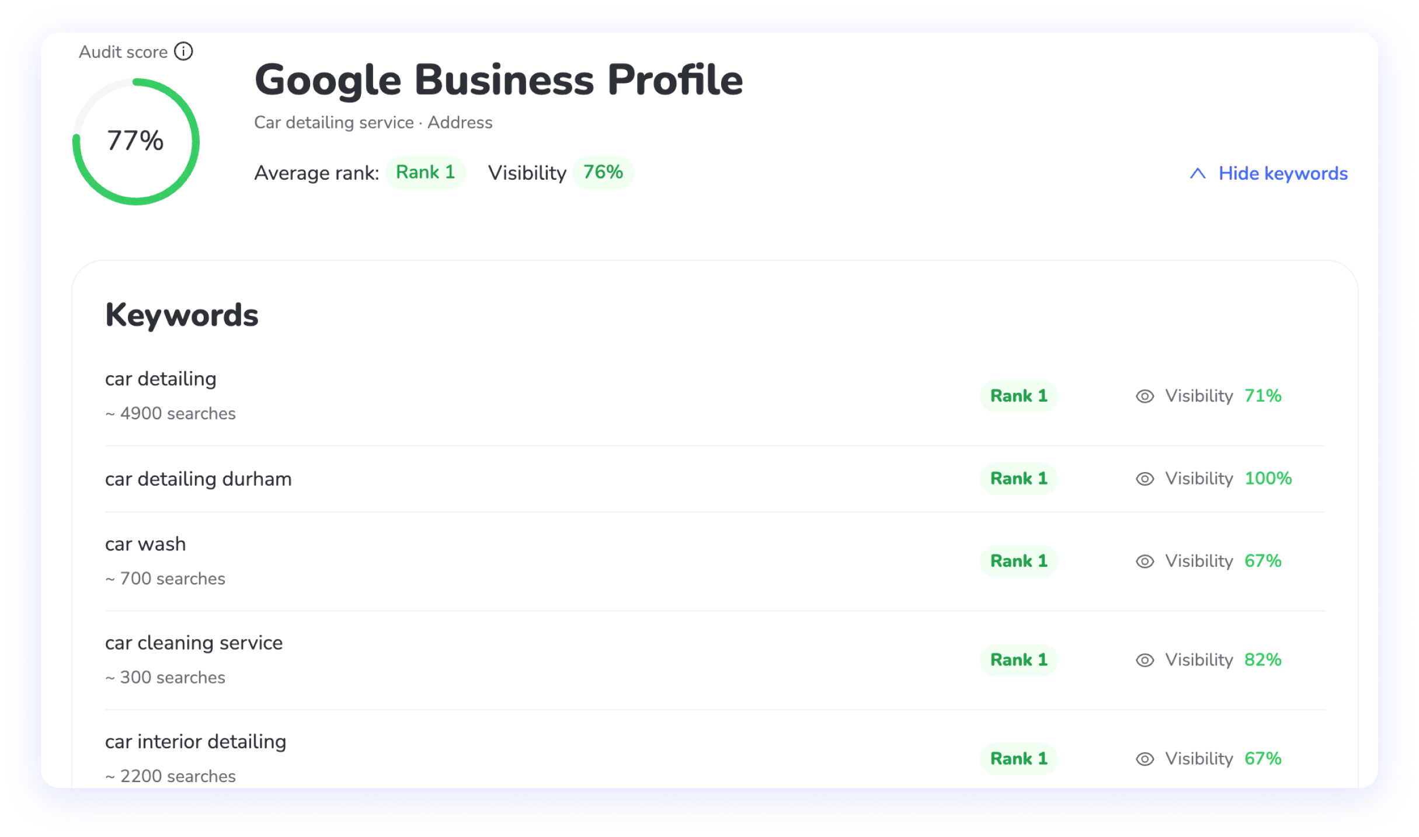Click the eye icon for car cleaning service
1419x837 pixels.
(x=1145, y=660)
